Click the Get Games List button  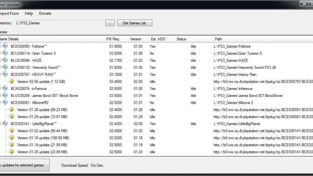click(x=135, y=23)
